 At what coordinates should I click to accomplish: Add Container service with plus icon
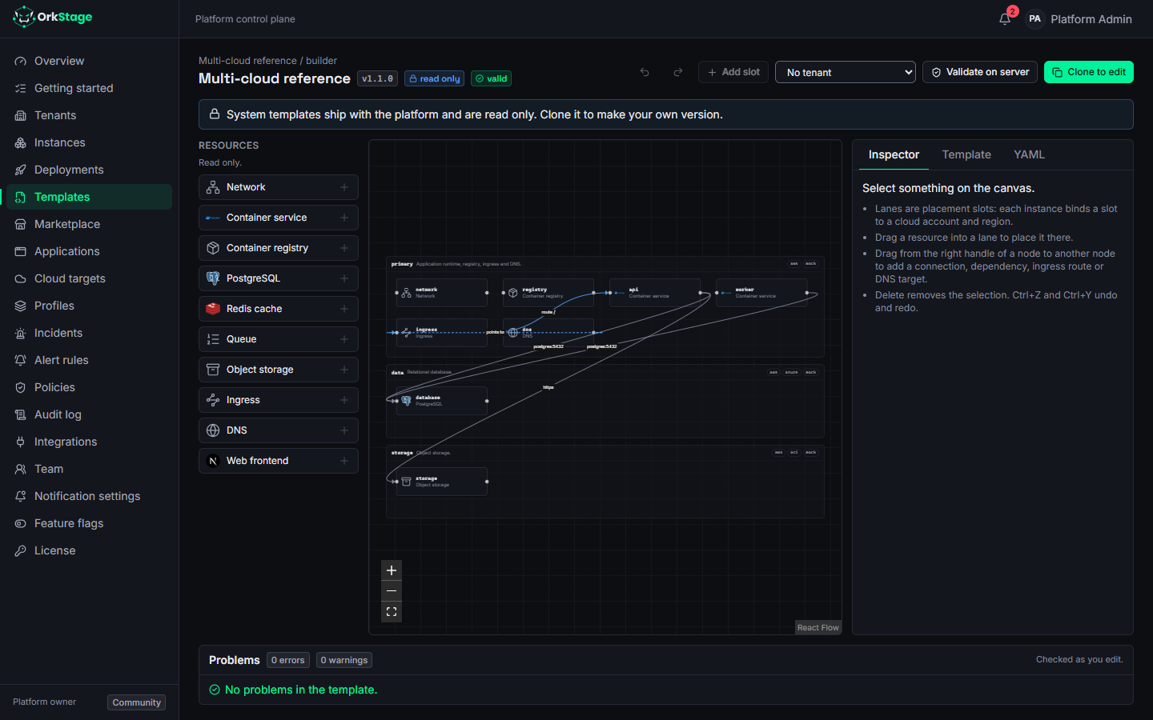coord(344,218)
